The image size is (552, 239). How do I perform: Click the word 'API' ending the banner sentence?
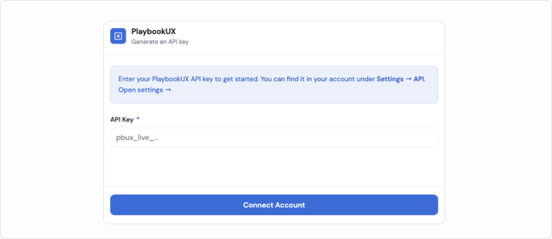419,79
